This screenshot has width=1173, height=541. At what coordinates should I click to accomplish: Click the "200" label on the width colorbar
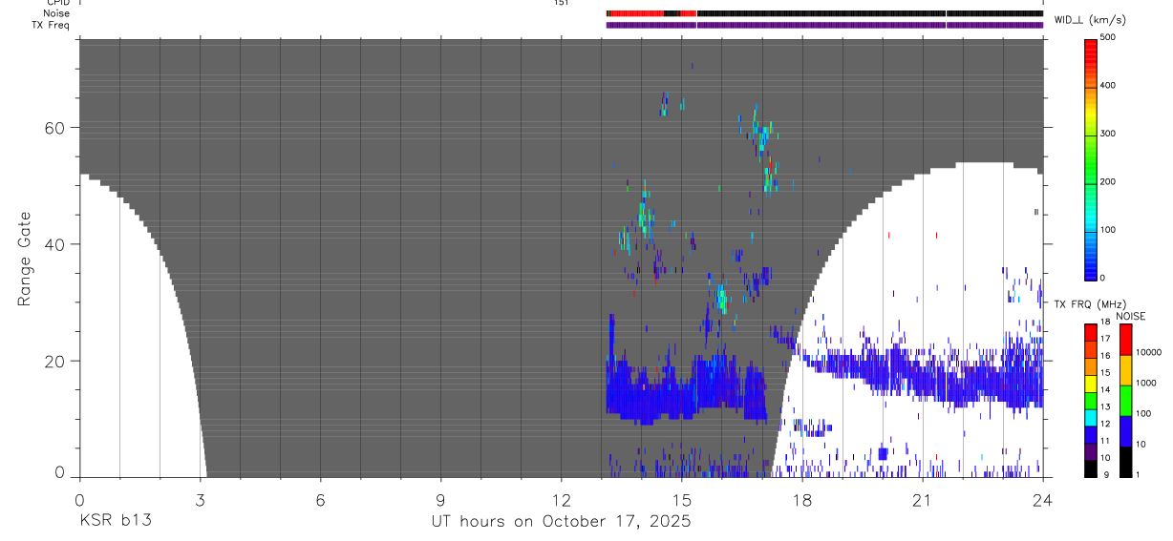tap(1108, 181)
